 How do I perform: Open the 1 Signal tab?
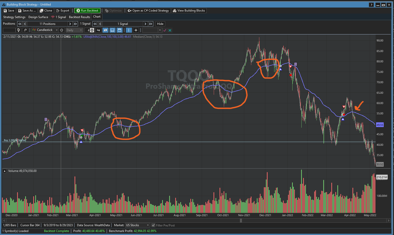(x=59, y=17)
